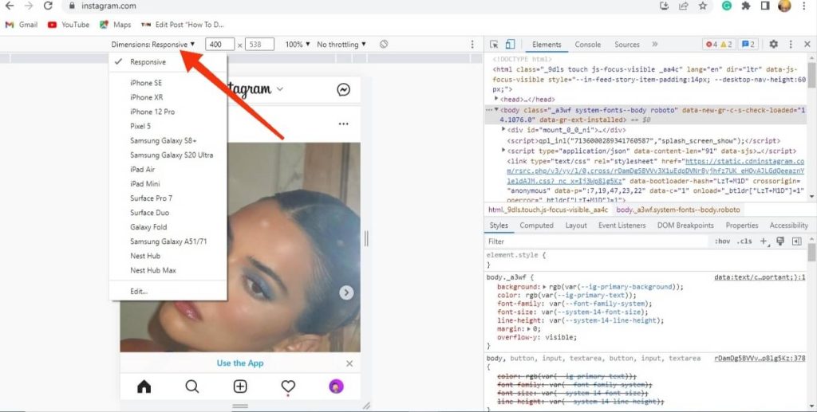Choose iPhone SE from device list
This screenshot has width=817, height=412.
tap(168, 83)
